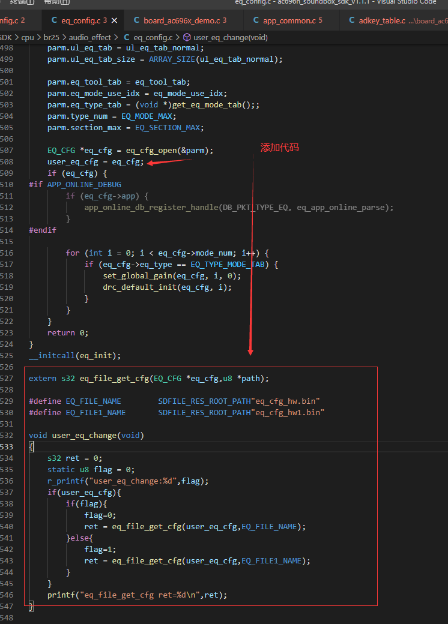Open the cpu breadcrumb folder
448x624 pixels.
(x=28, y=37)
